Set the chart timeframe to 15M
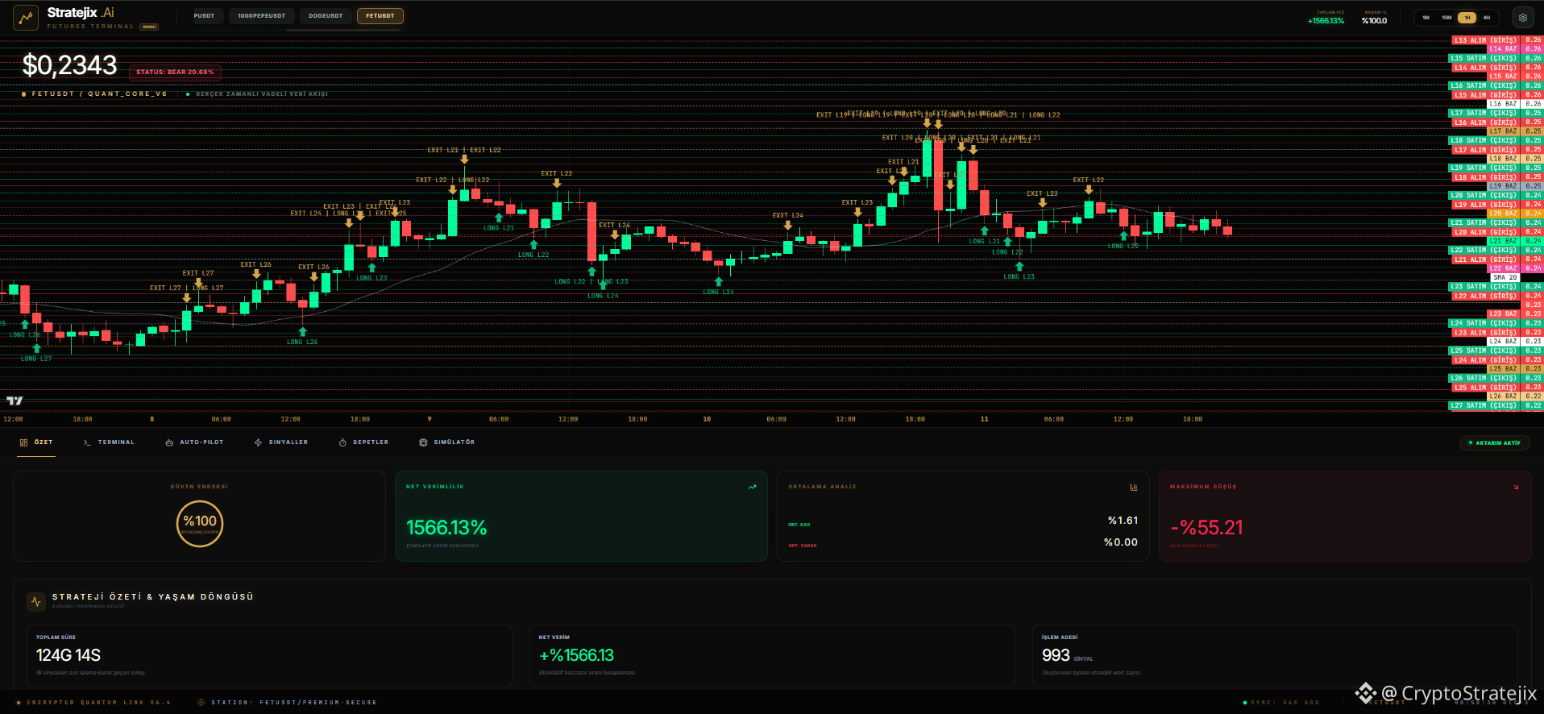Viewport: 1544px width, 714px height. tap(1446, 18)
